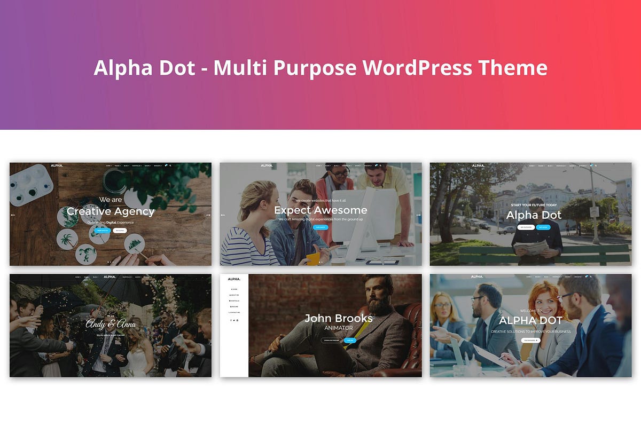Open the Portfolio dropdown in the Alpha Dot header
This screenshot has height=427, width=641.
pos(561,165)
